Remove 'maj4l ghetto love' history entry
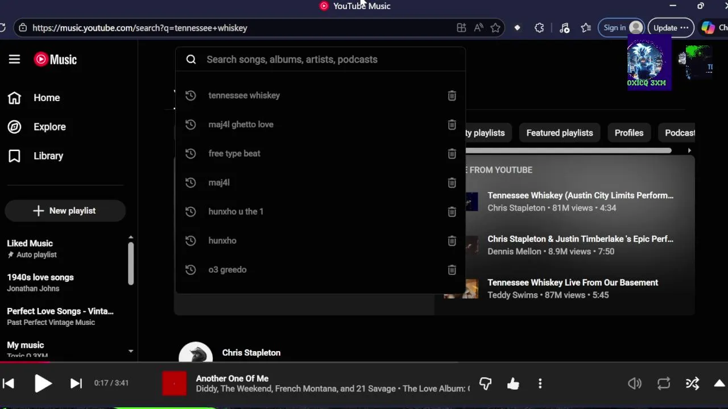 [x=452, y=124]
